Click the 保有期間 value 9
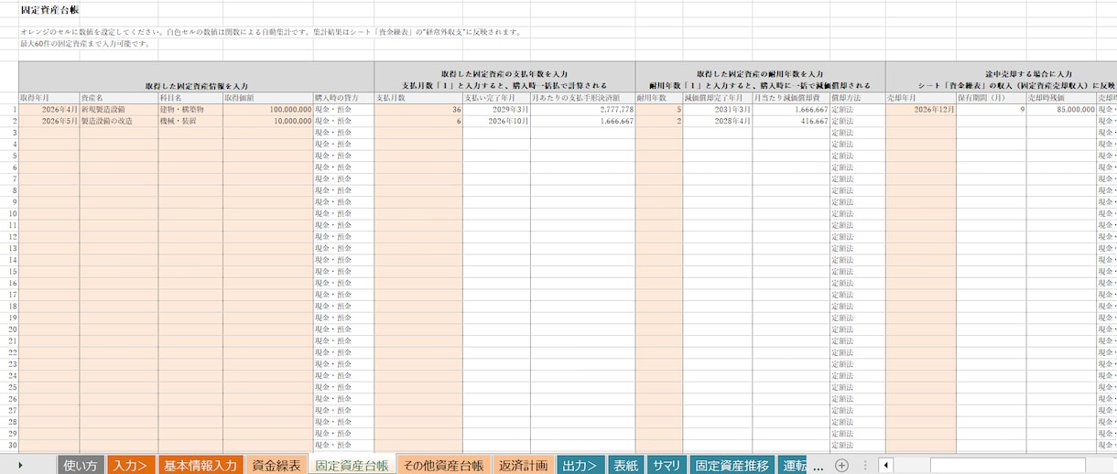 pos(991,109)
